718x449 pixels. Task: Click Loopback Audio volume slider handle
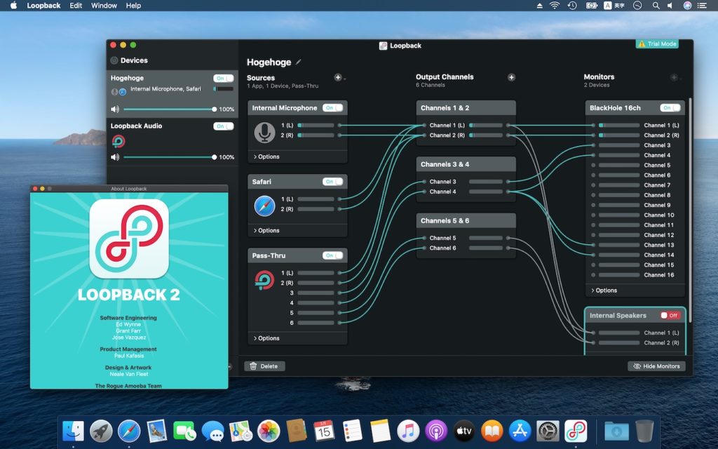coord(214,157)
